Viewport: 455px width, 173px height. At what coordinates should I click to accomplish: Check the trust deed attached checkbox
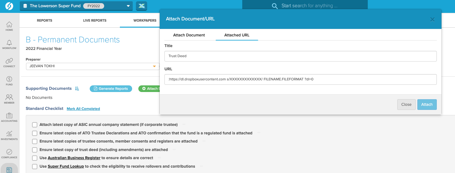point(35,150)
